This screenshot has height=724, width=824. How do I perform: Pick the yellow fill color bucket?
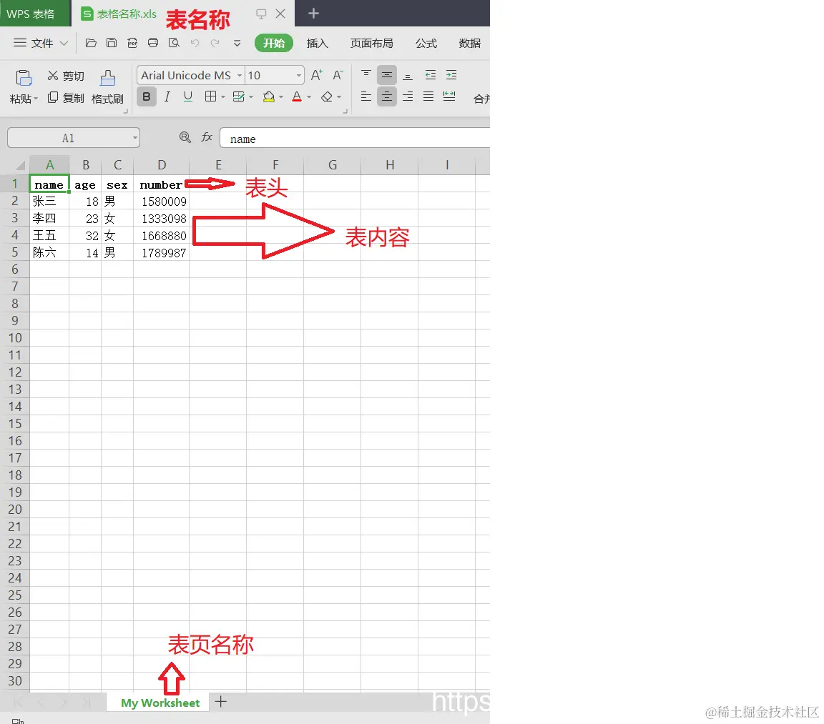[269, 96]
